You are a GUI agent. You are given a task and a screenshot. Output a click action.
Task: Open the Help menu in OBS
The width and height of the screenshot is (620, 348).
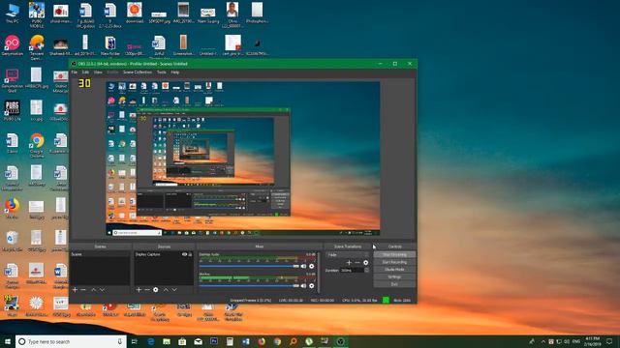click(175, 72)
